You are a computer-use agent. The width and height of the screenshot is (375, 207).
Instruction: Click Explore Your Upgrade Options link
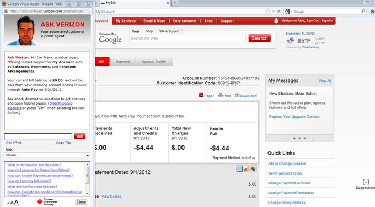point(294,117)
